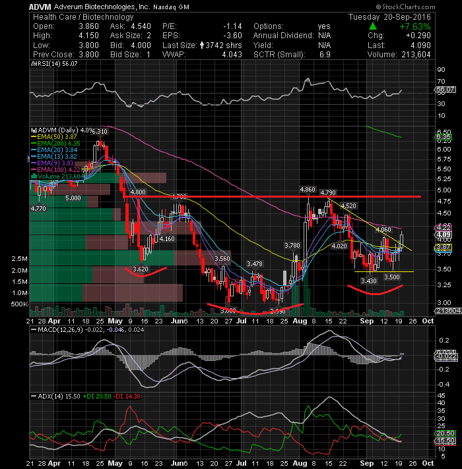Click the 3.780 price label
462x469 pixels.
click(x=292, y=246)
